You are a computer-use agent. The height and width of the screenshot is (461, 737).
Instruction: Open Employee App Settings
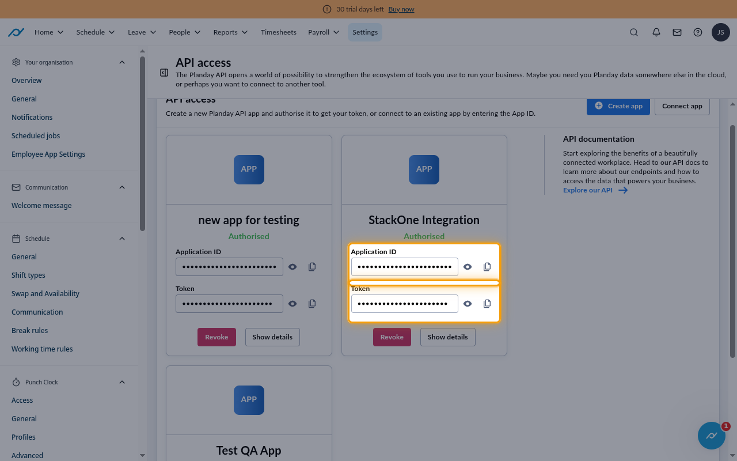(48, 154)
